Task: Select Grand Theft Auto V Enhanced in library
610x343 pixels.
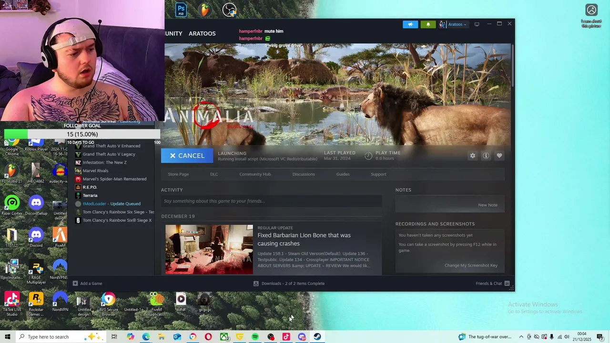Action: point(111,146)
